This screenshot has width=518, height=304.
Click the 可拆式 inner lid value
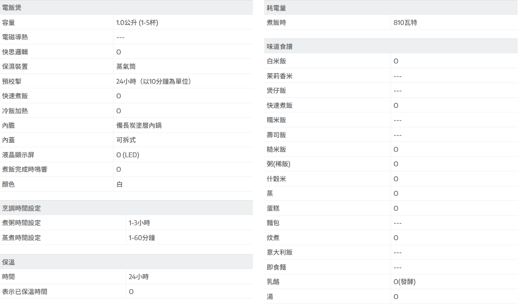pyautogui.click(x=126, y=140)
